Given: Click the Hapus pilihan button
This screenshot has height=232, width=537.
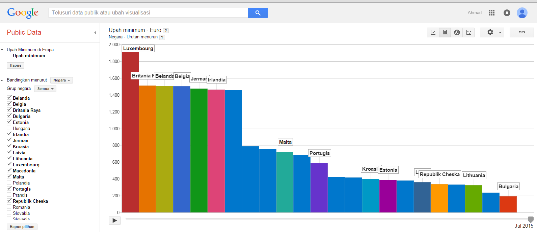Looking at the screenshot, I should pos(22,227).
